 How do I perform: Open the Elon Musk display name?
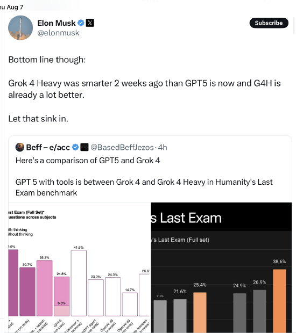coord(57,23)
